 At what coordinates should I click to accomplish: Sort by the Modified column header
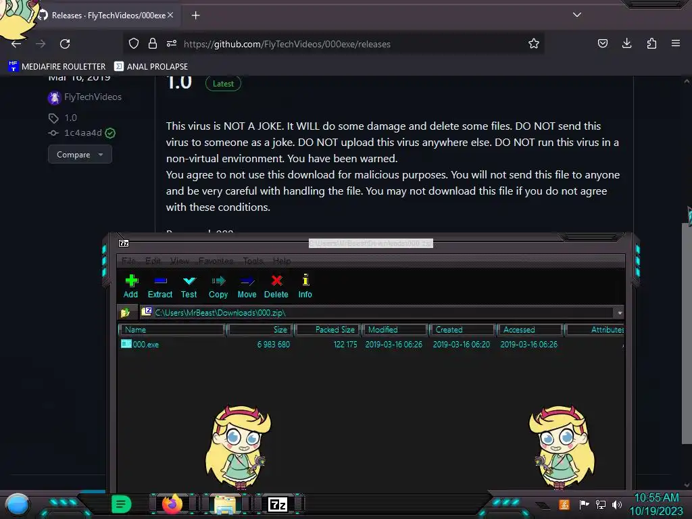point(395,330)
